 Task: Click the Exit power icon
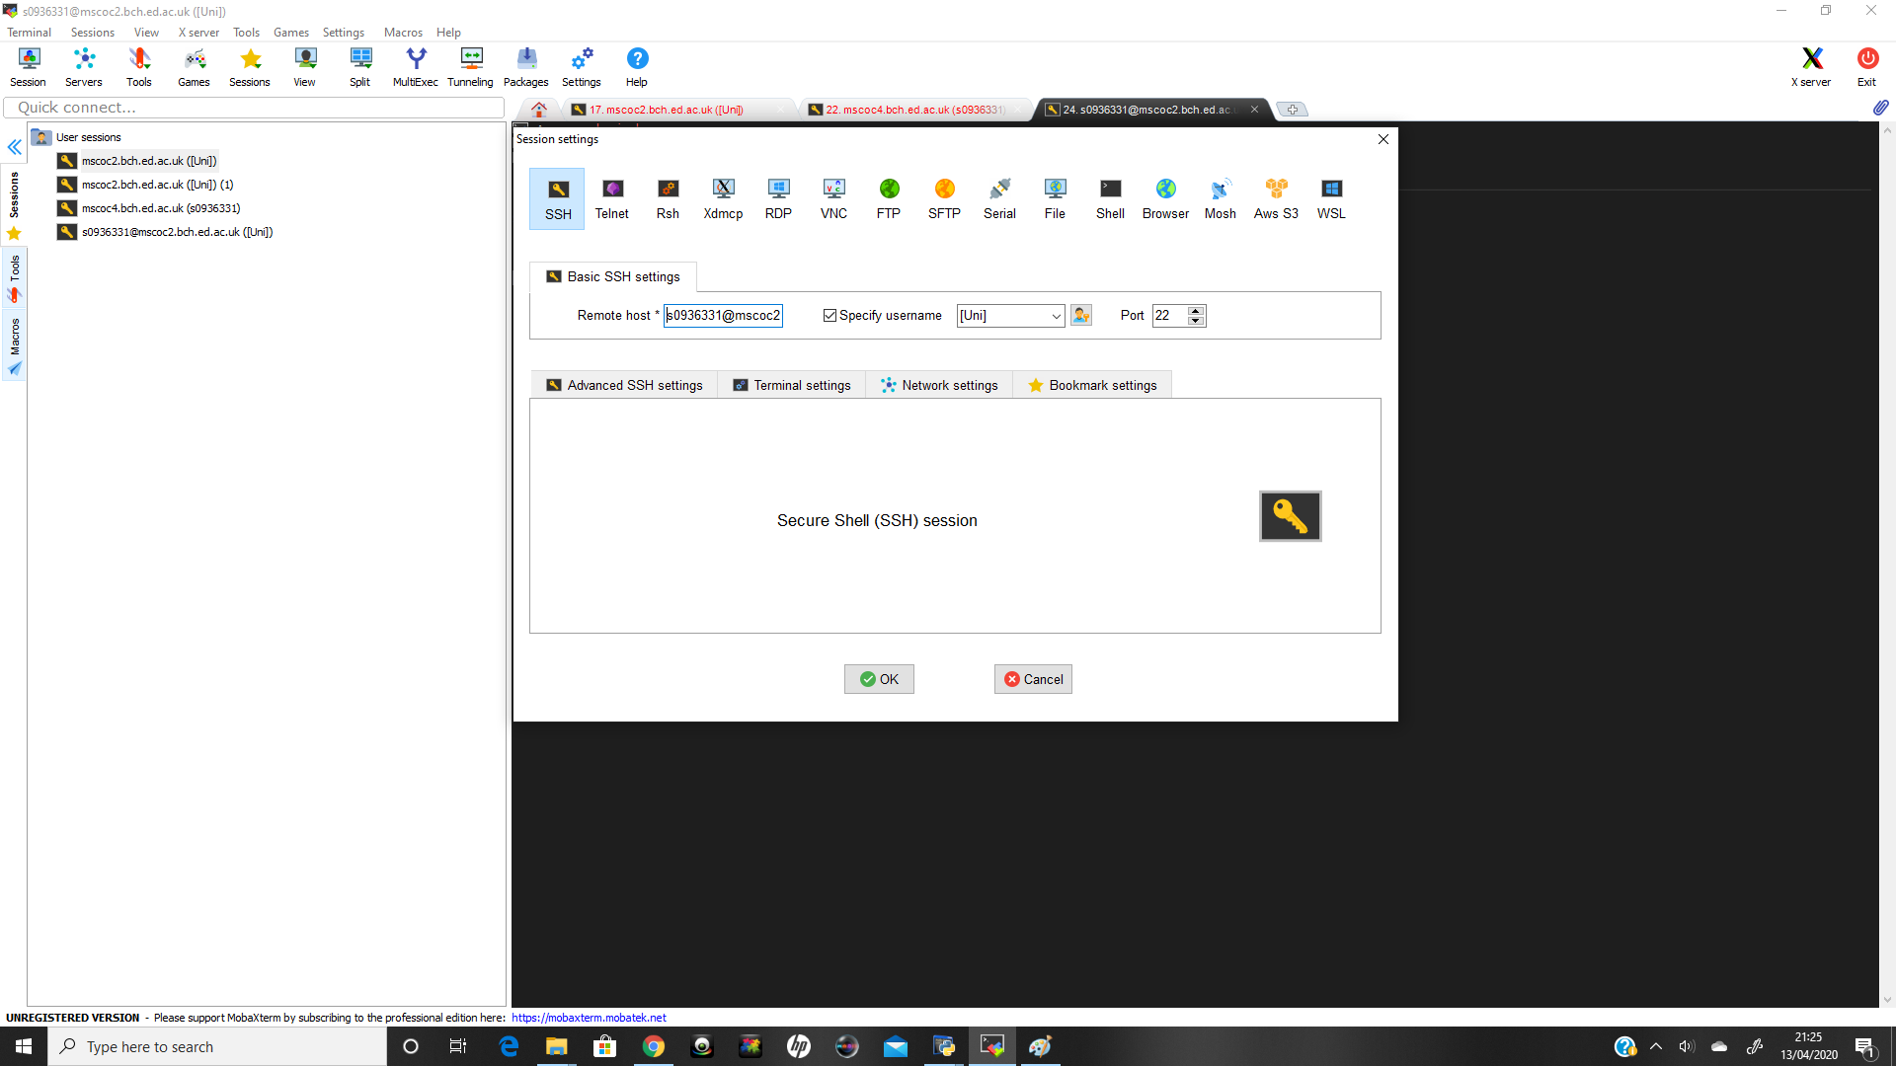point(1867,67)
